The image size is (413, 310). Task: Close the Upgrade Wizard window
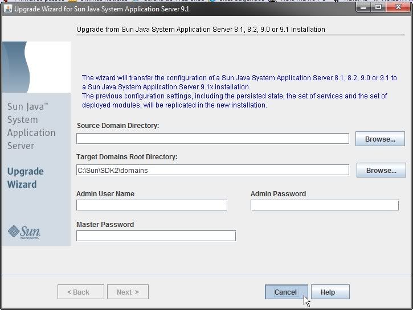(398, 8)
